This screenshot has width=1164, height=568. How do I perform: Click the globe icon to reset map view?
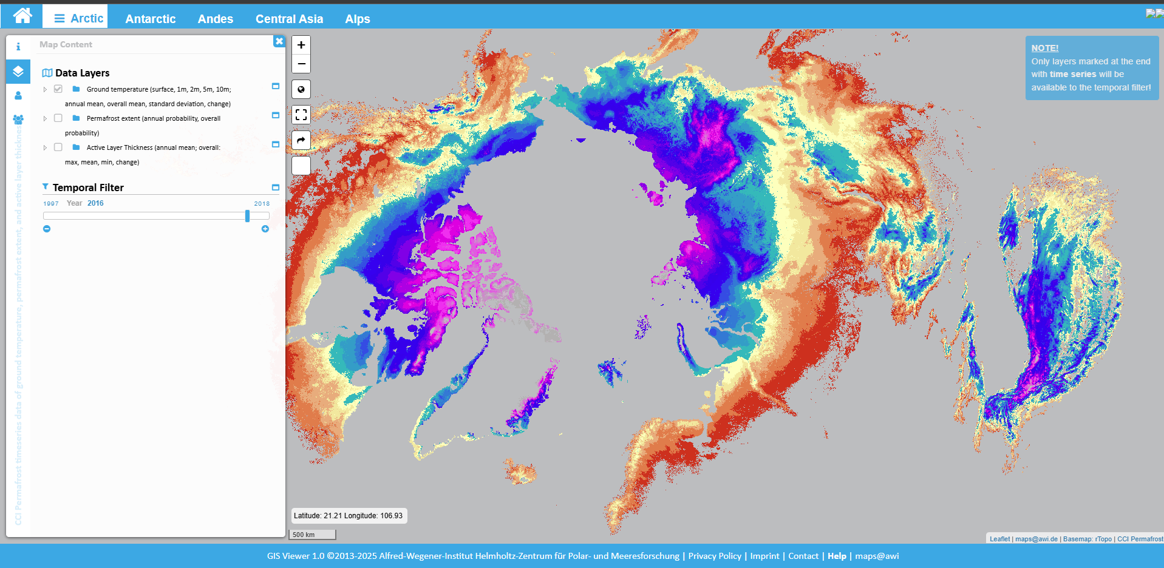pyautogui.click(x=301, y=89)
